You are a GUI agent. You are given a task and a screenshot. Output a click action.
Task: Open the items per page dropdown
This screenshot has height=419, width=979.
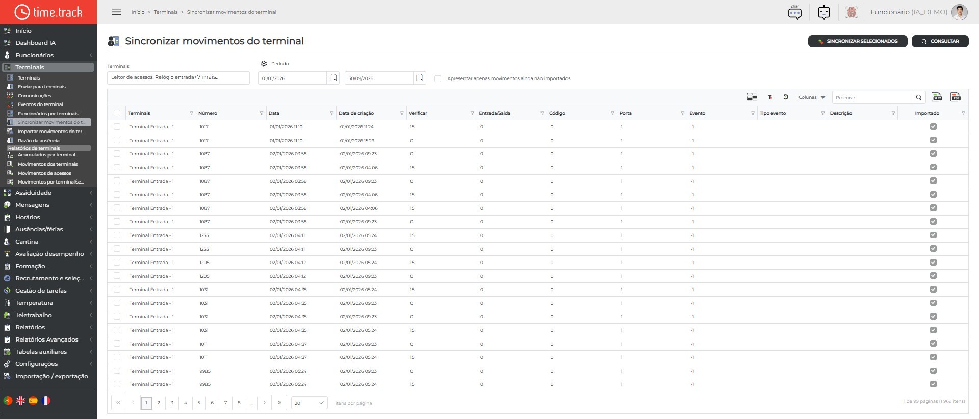(x=310, y=403)
